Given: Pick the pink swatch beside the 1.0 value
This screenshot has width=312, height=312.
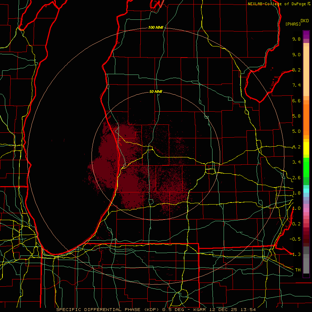Looking at the screenshot, I should [306, 209].
